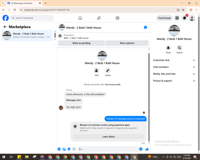Bookmark this page with the star icon
Image resolution: width=200 pixels, height=160 pixels.
click(x=183, y=10)
